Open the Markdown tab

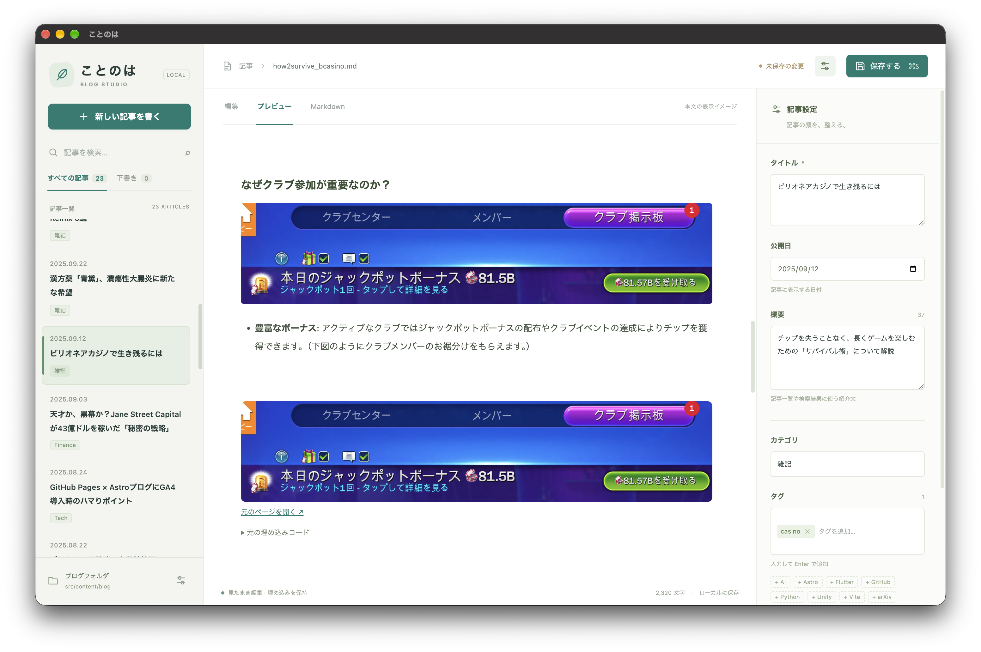click(x=328, y=106)
